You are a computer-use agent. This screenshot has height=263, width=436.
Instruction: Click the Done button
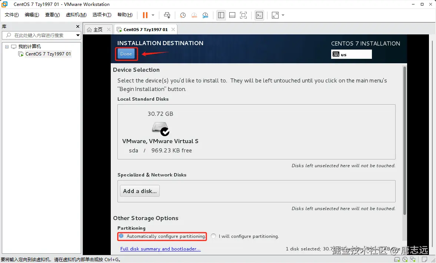(x=126, y=54)
